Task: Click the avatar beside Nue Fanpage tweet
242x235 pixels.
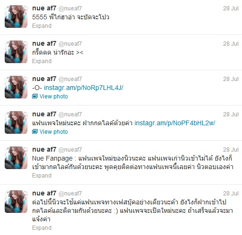Action: 16,158
